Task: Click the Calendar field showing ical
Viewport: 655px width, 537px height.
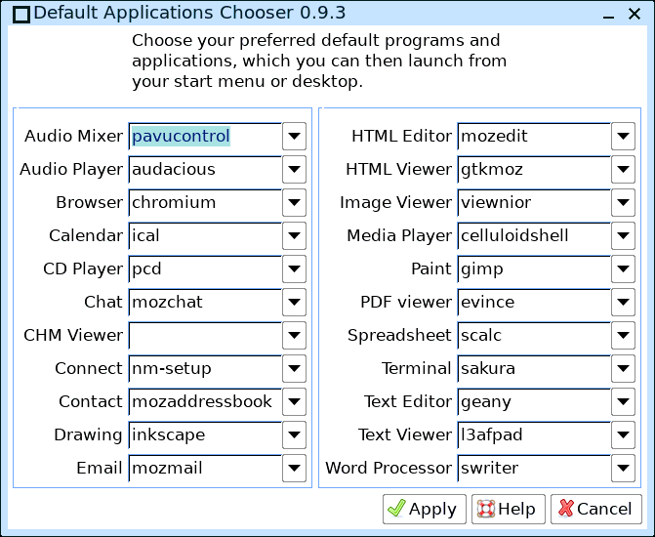Action: [x=205, y=235]
